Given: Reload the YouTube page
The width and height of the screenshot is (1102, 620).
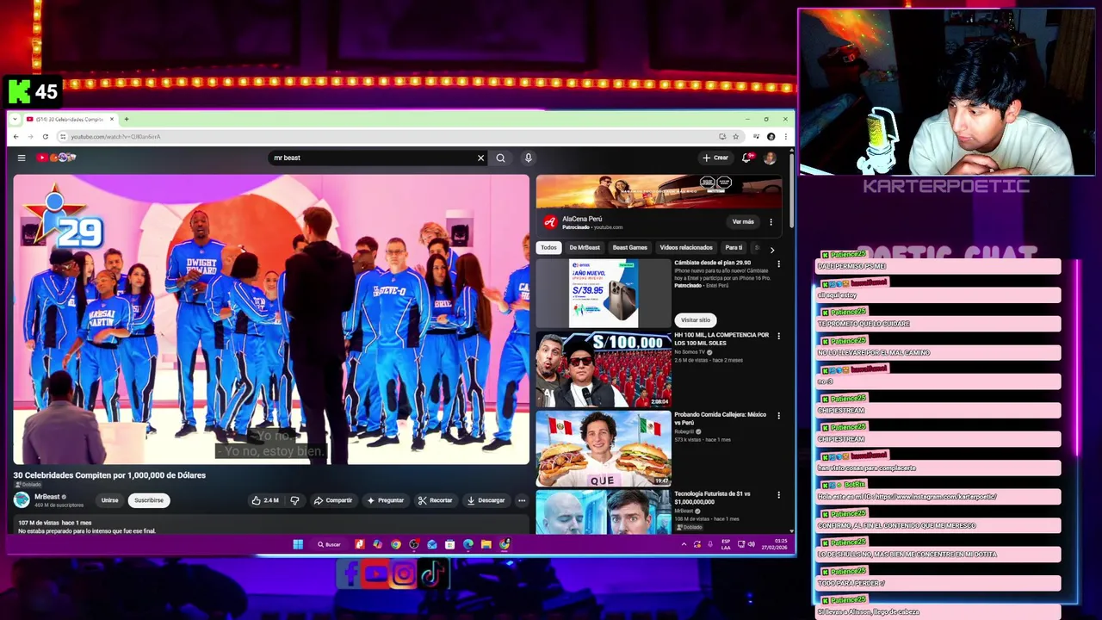Looking at the screenshot, I should click(x=45, y=136).
